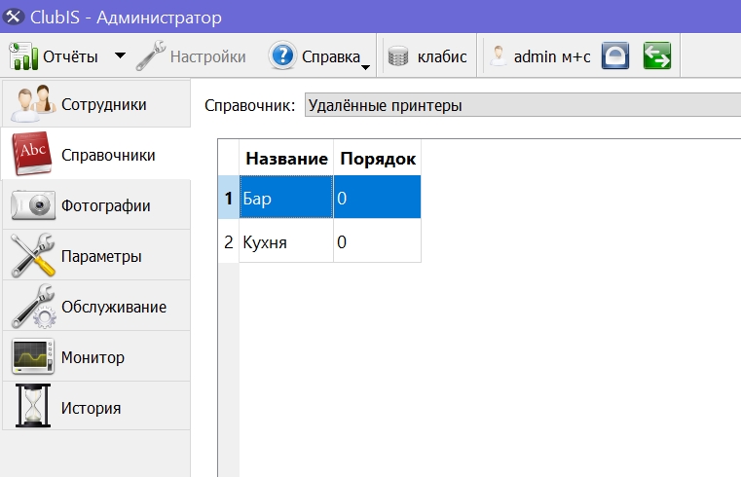Select row header number 1
The image size is (741, 477).
(229, 198)
